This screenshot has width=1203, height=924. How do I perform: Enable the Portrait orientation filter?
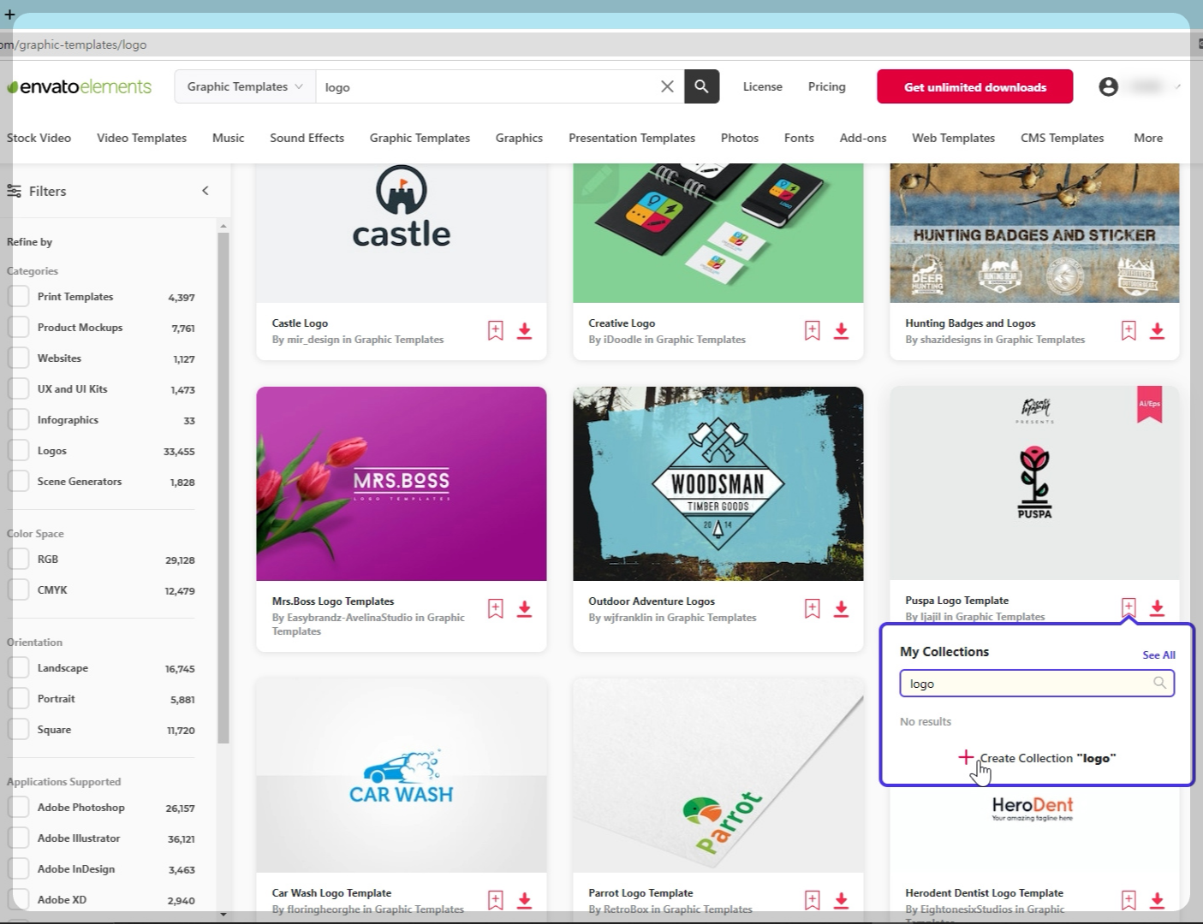pyautogui.click(x=18, y=699)
